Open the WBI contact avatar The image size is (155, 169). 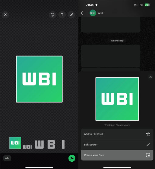pyautogui.click(x=93, y=13)
